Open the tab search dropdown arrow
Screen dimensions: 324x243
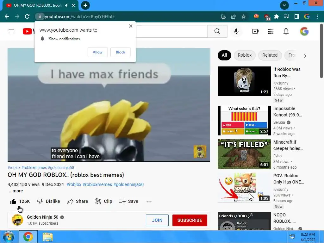click(284, 5)
